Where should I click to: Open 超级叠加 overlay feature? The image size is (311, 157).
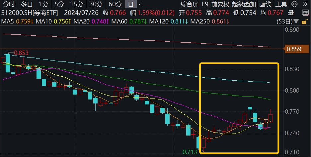tap(244, 4)
